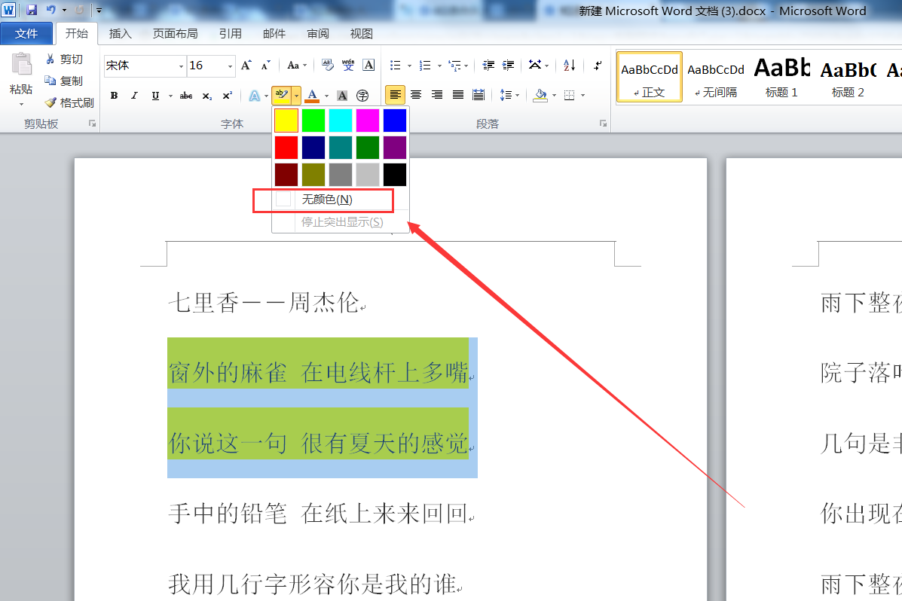
Task: Apply strikethrough with the abc icon
Action: pyautogui.click(x=186, y=96)
